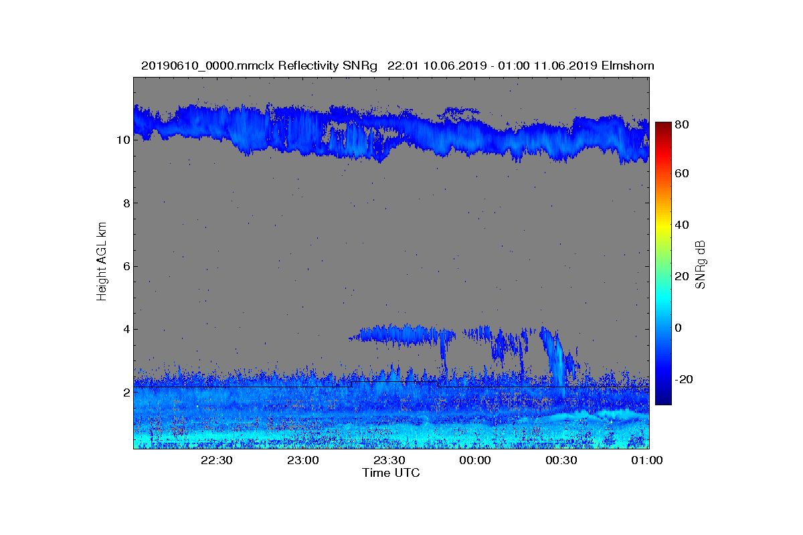Click the colorbar value 80

[683, 124]
